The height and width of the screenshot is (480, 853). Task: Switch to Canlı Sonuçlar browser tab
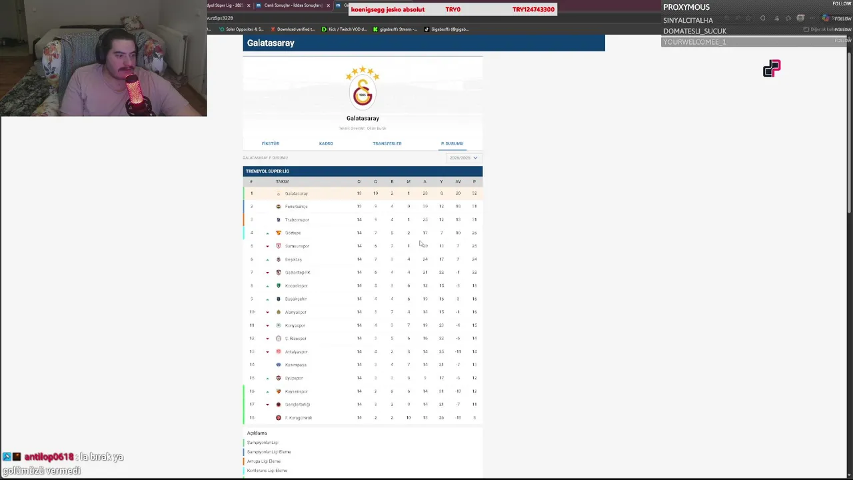tap(292, 5)
